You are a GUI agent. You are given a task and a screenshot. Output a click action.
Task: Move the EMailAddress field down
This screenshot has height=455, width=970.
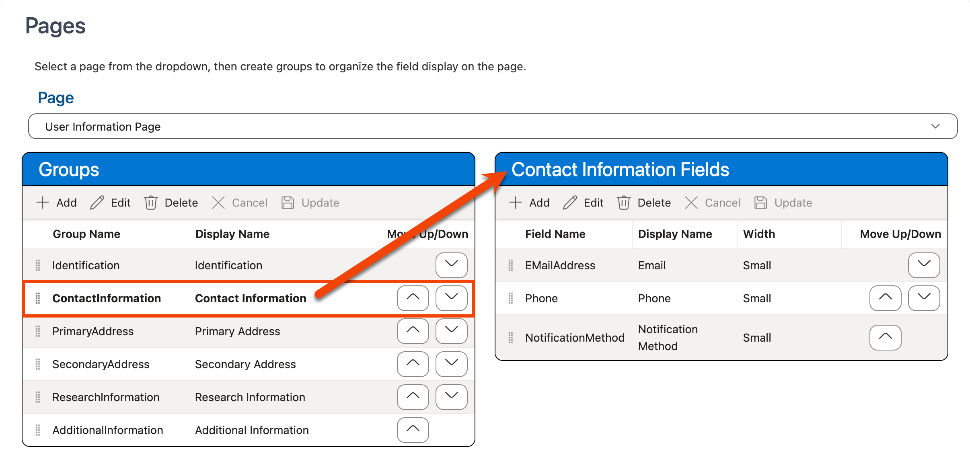924,265
